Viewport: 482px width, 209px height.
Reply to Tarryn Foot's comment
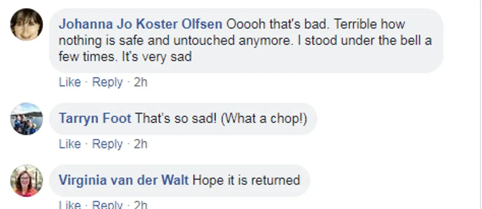107,144
